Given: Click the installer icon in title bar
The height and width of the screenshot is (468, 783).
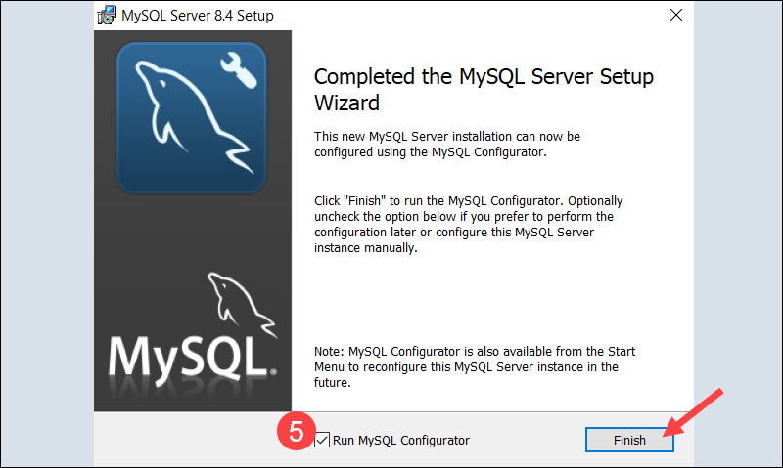Looking at the screenshot, I should pyautogui.click(x=107, y=16).
